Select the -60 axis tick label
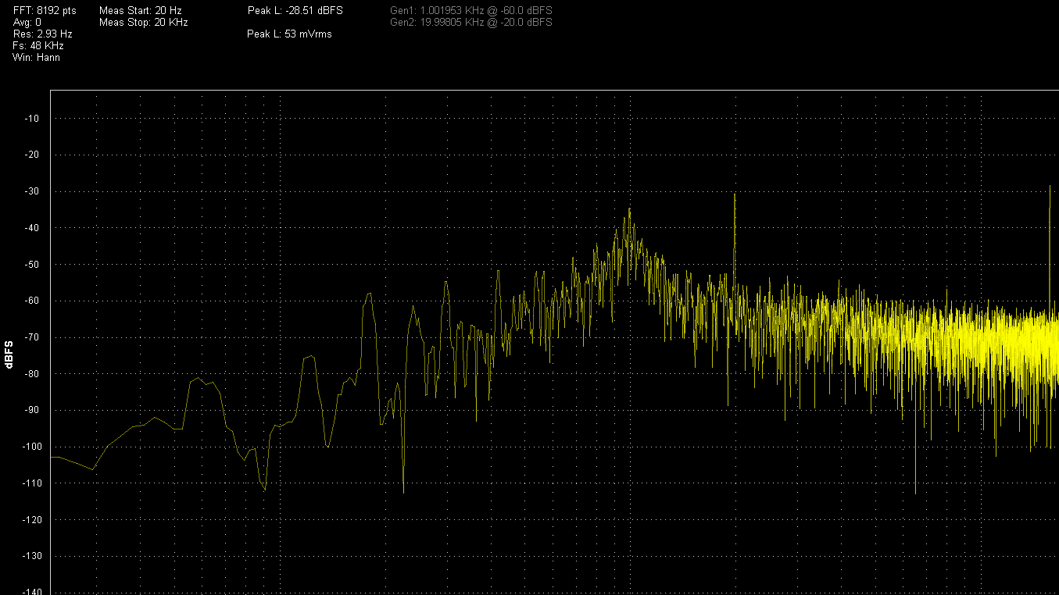The width and height of the screenshot is (1059, 595). (x=30, y=301)
